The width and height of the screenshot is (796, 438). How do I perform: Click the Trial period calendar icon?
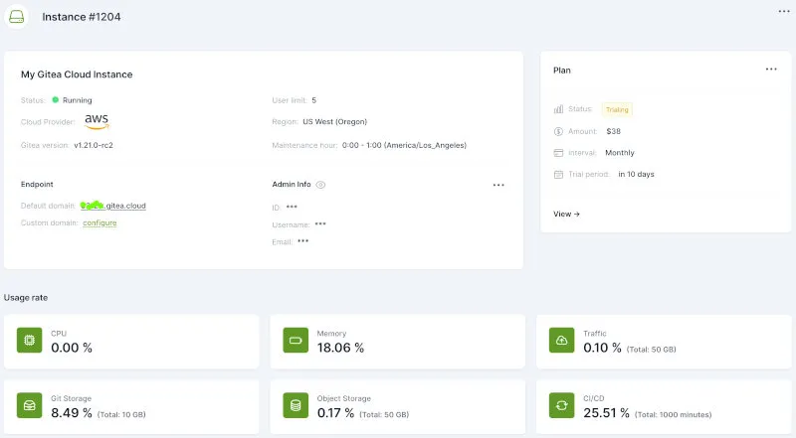[x=558, y=175]
